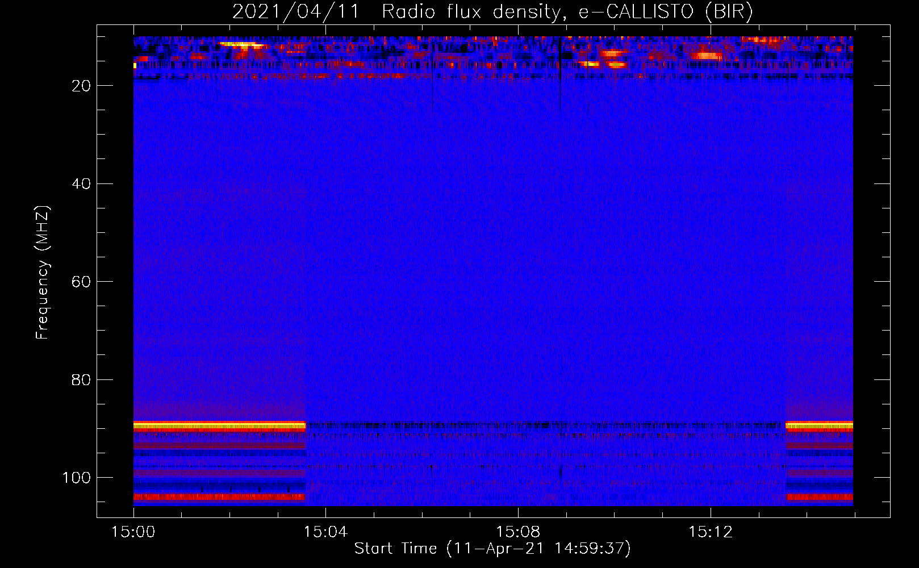The image size is (919, 568).
Task: Click the plot title '2021/04/11 Radio flux density'
Action: 492,12
